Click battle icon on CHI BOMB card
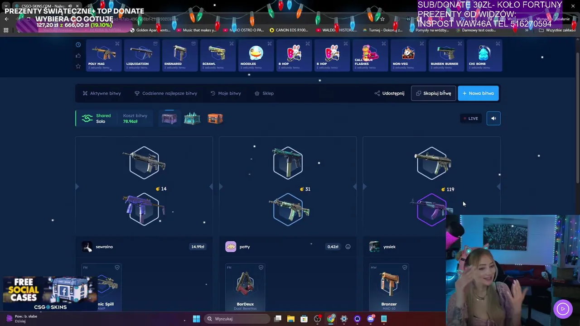This screenshot has height=326, width=580. click(x=498, y=43)
